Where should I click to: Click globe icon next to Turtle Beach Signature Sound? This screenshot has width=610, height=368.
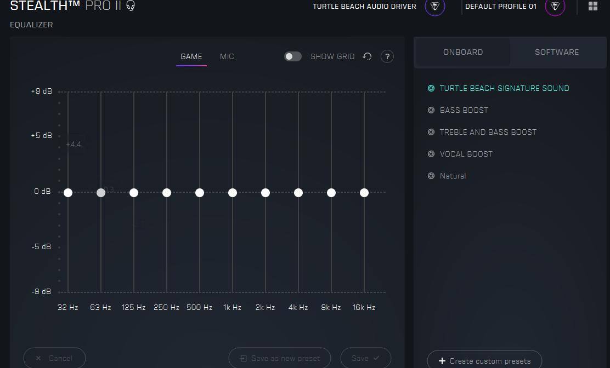coord(431,88)
